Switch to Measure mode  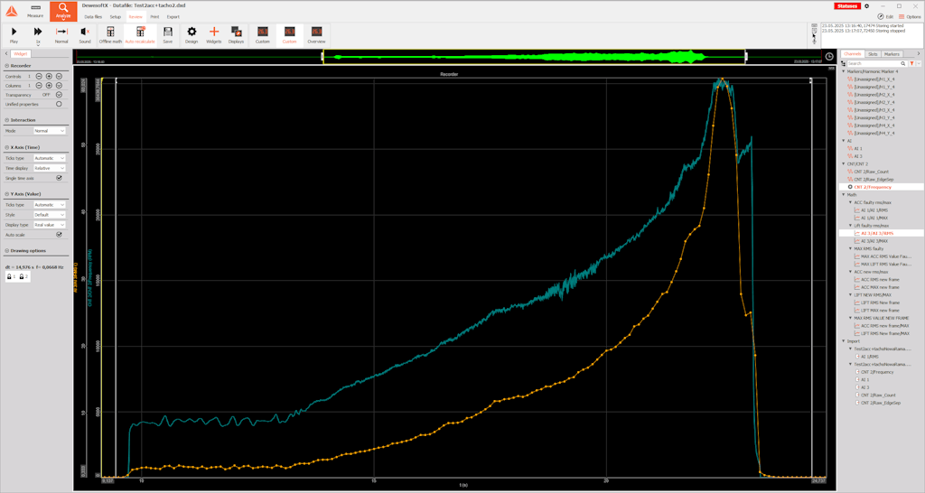coord(35,10)
